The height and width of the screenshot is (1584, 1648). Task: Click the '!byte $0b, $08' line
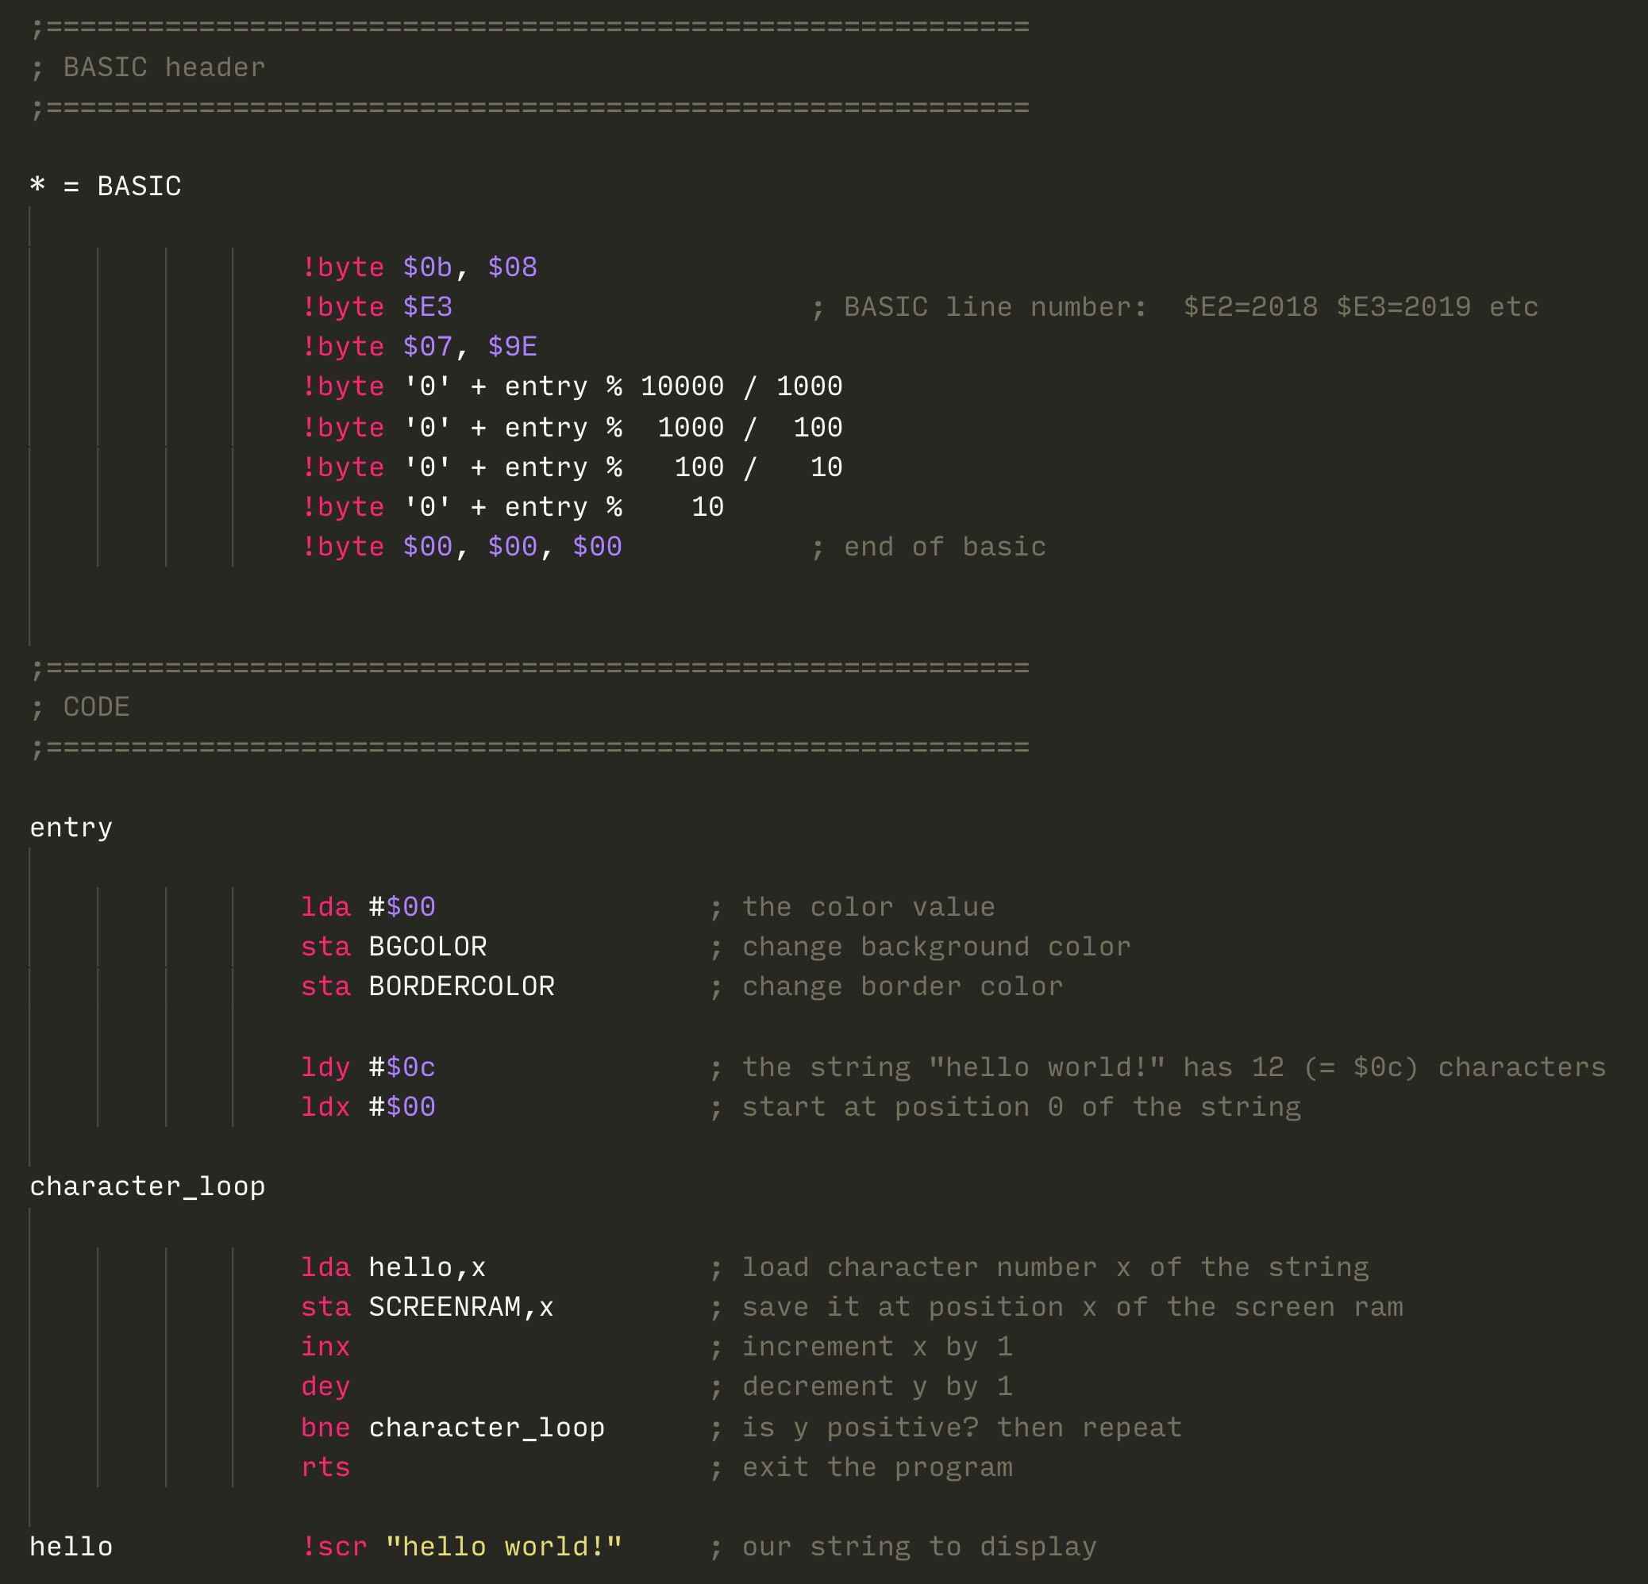coord(420,267)
